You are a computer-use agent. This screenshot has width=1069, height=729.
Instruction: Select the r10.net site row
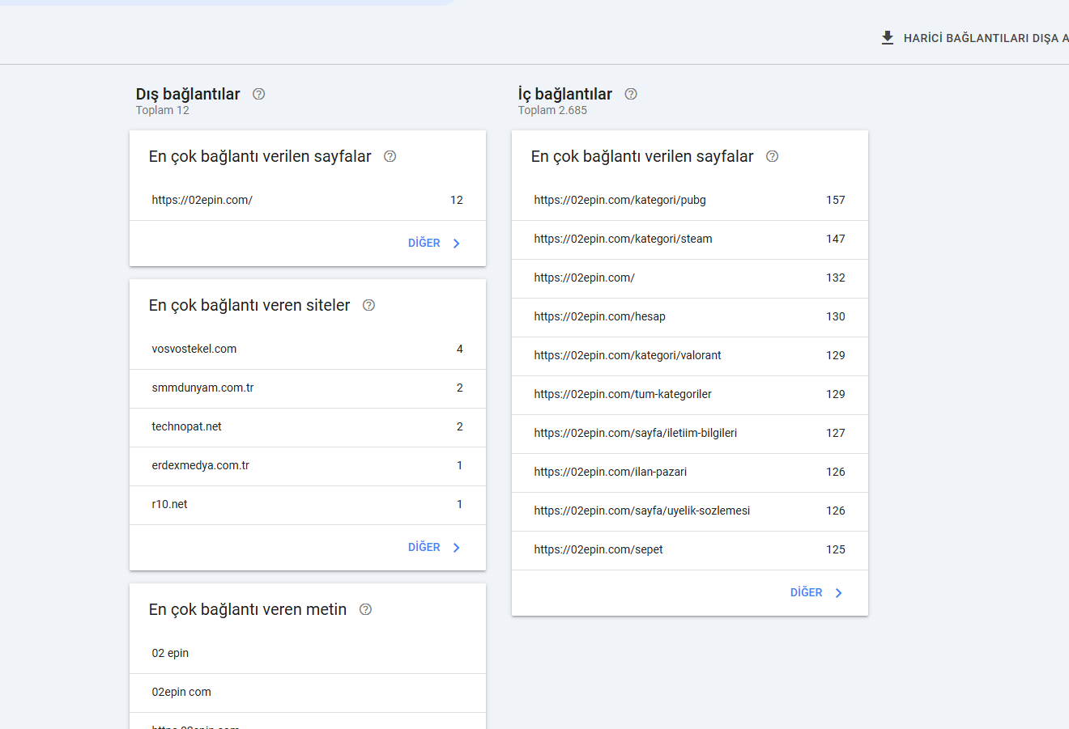point(308,505)
